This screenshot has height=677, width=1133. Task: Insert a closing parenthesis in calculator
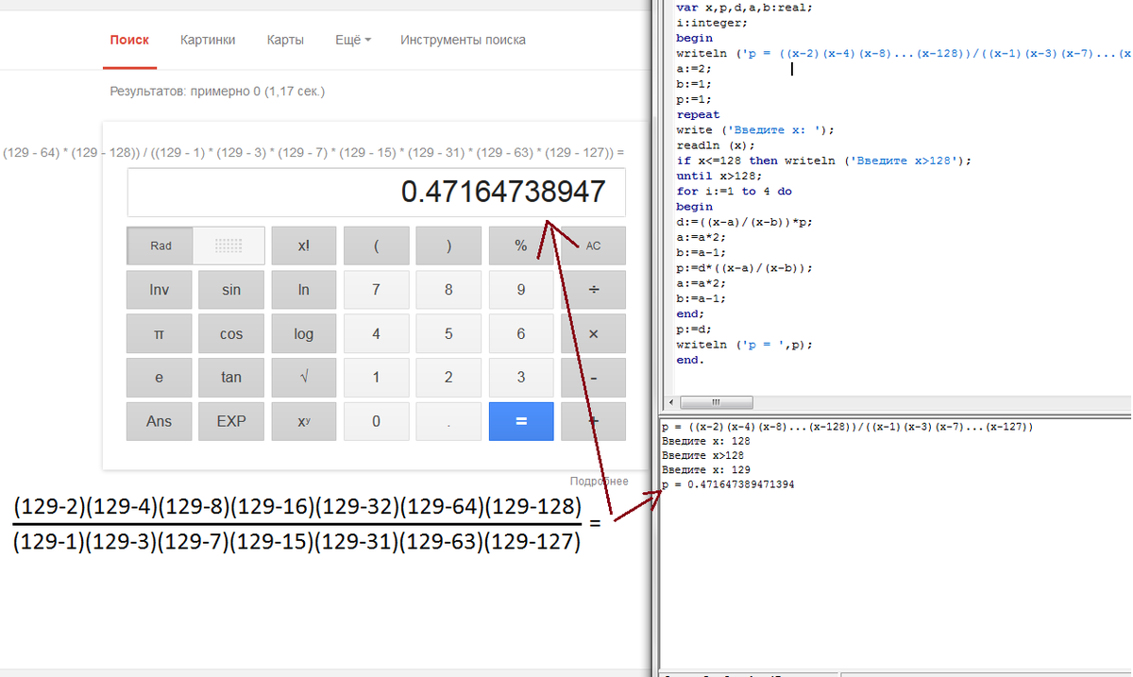click(448, 245)
